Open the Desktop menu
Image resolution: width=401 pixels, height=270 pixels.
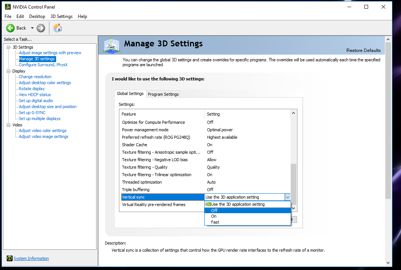(x=37, y=16)
